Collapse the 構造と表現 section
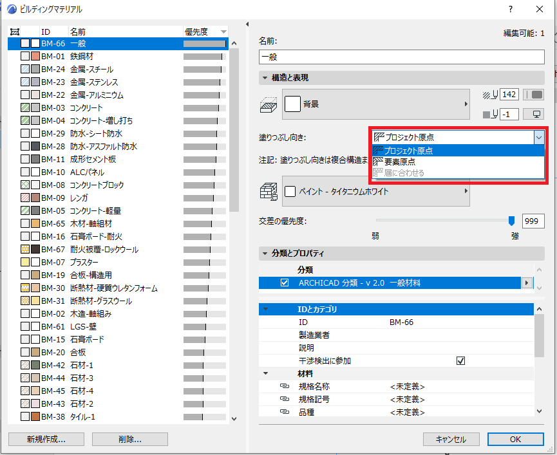This screenshot has height=455, width=557. click(x=265, y=78)
